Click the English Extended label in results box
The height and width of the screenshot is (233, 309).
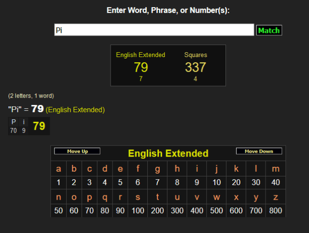[x=140, y=55]
